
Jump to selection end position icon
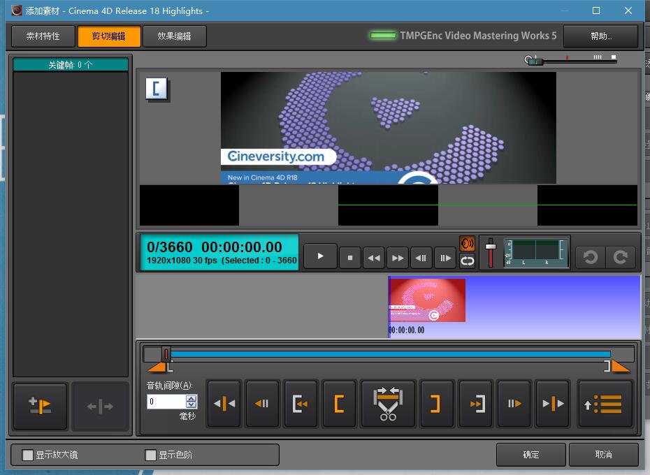coord(476,403)
